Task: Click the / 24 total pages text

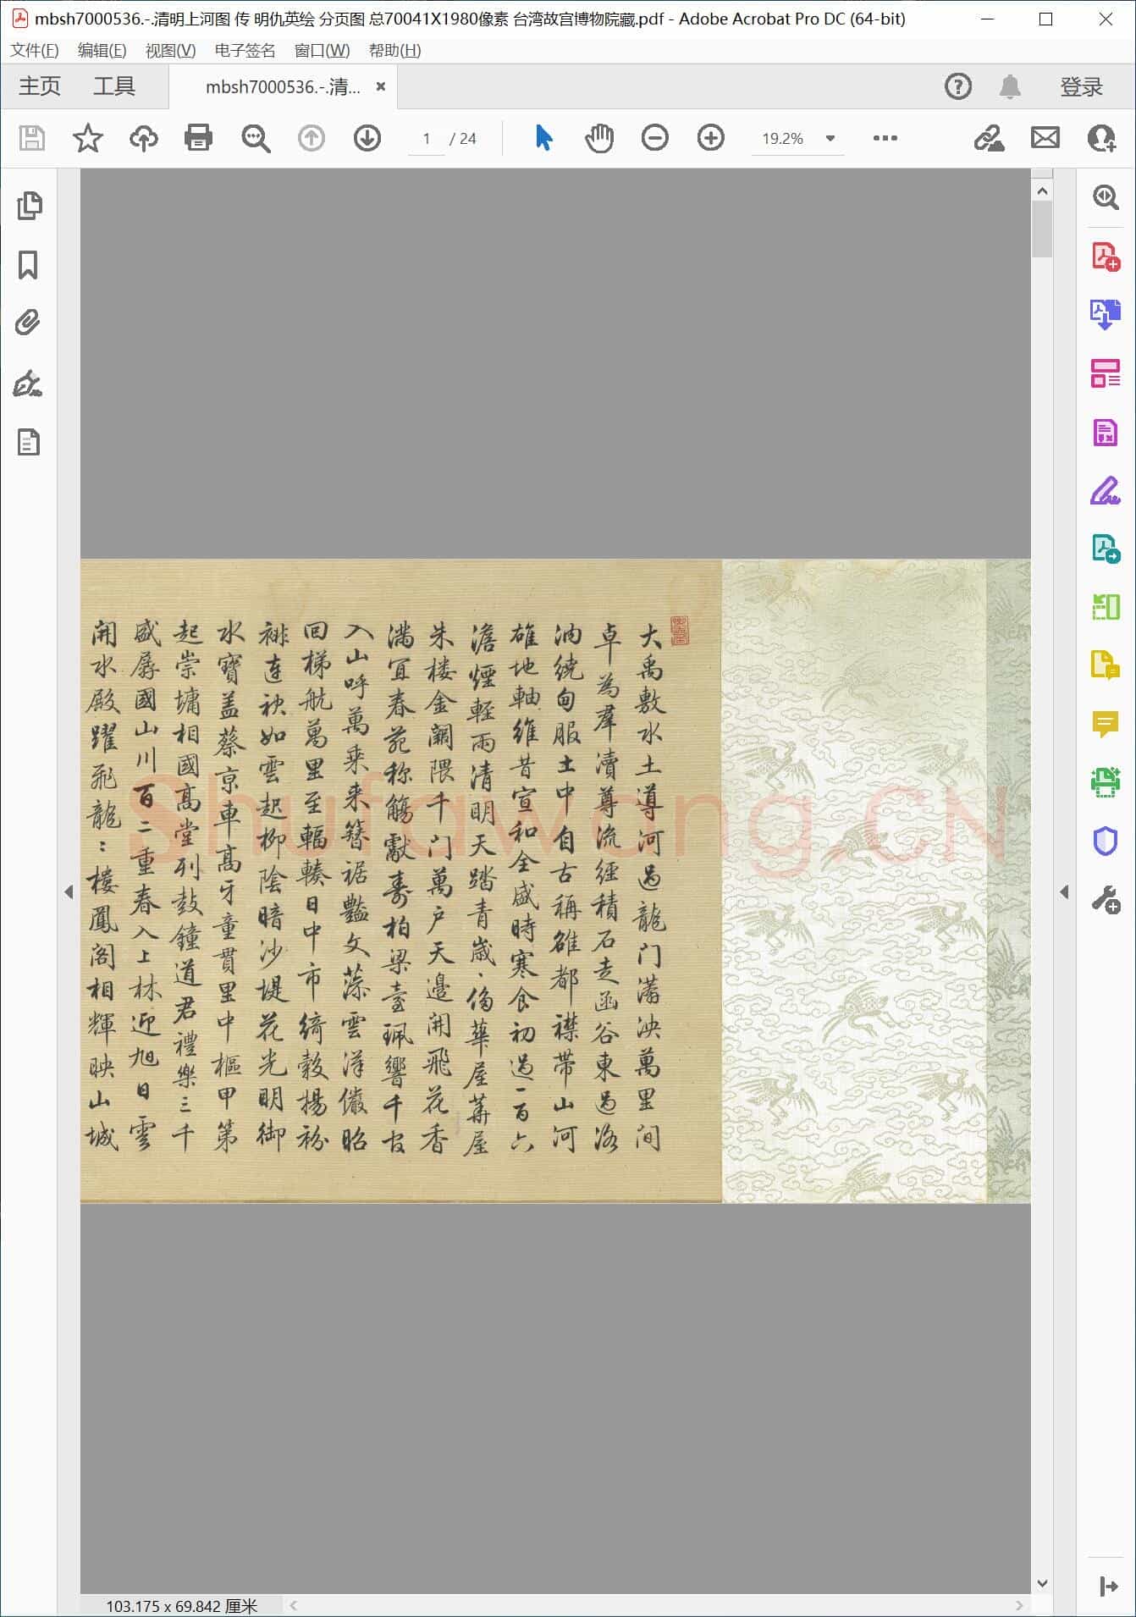Action: (x=463, y=139)
